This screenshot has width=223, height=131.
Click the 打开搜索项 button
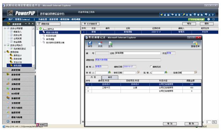pyautogui.click(x=91, y=24)
